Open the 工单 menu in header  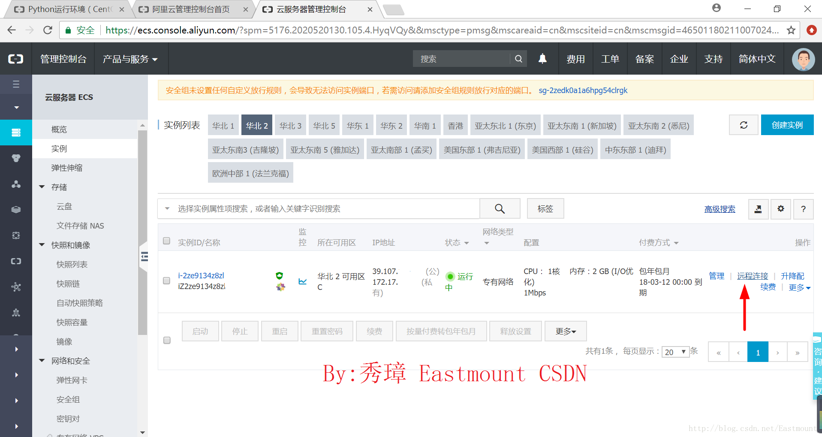[610, 59]
